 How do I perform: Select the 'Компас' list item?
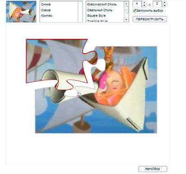pyautogui.click(x=46, y=15)
